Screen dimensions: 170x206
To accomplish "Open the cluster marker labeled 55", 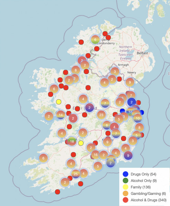I will [130, 112].
